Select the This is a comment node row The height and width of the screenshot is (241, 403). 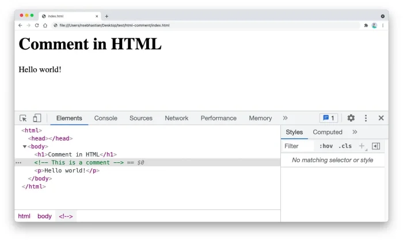(x=147, y=162)
